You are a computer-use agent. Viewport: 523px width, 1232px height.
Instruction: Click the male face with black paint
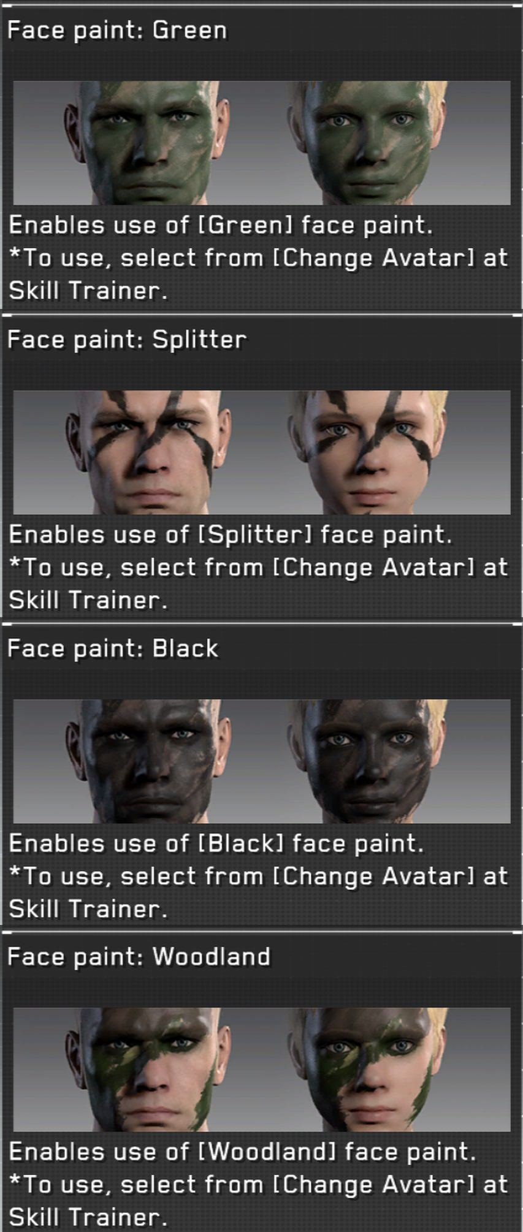[x=148, y=761]
